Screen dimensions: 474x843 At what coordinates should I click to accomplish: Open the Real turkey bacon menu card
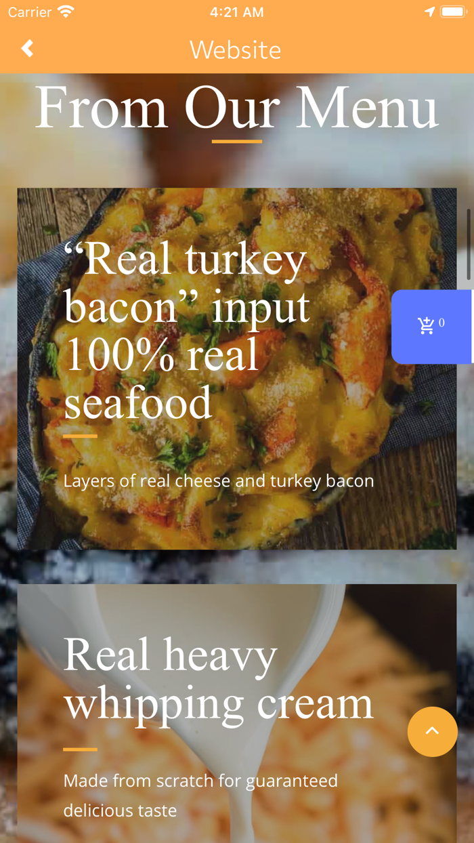tap(237, 369)
